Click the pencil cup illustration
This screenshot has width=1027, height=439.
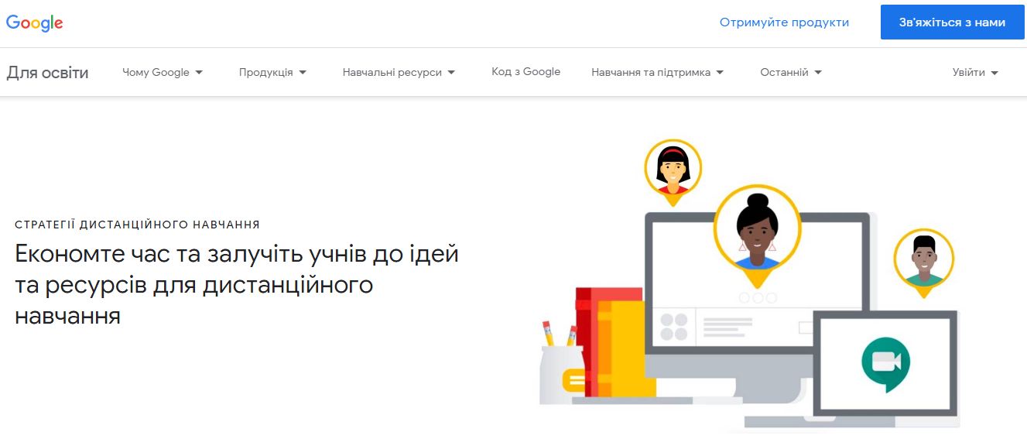(x=562, y=361)
